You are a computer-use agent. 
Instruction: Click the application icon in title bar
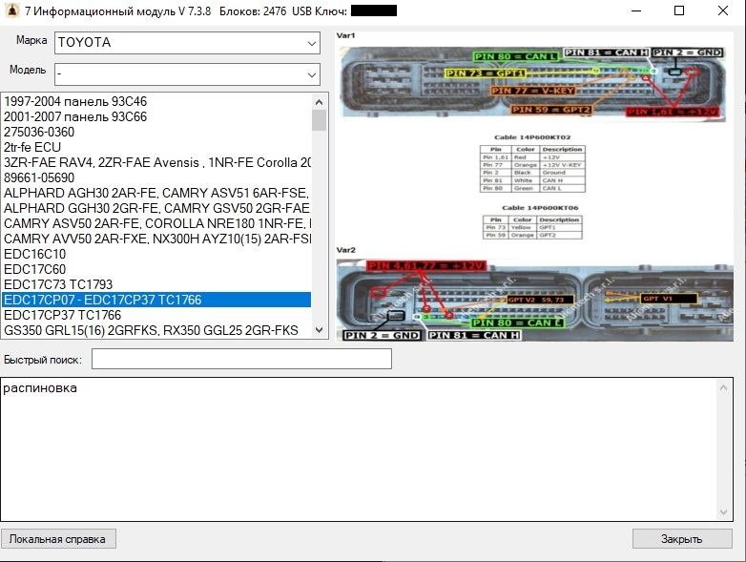pyautogui.click(x=11, y=10)
